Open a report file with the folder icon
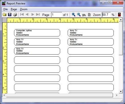 (4, 15)
